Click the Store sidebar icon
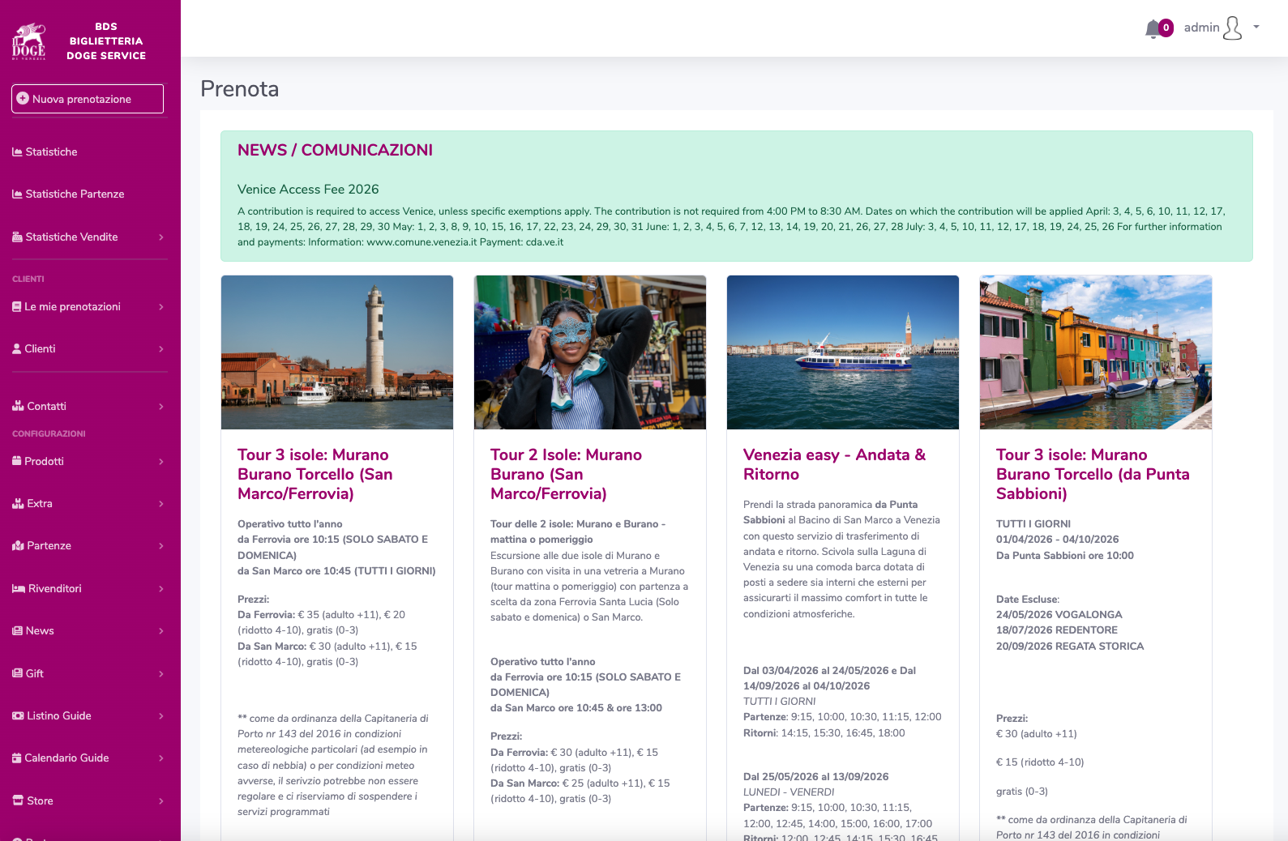1288x841 pixels. (18, 800)
